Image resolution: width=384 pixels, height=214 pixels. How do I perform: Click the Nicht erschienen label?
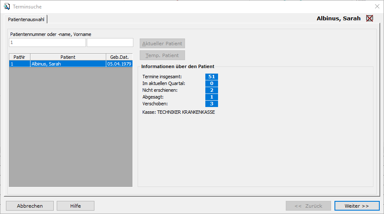pyautogui.click(x=160, y=90)
